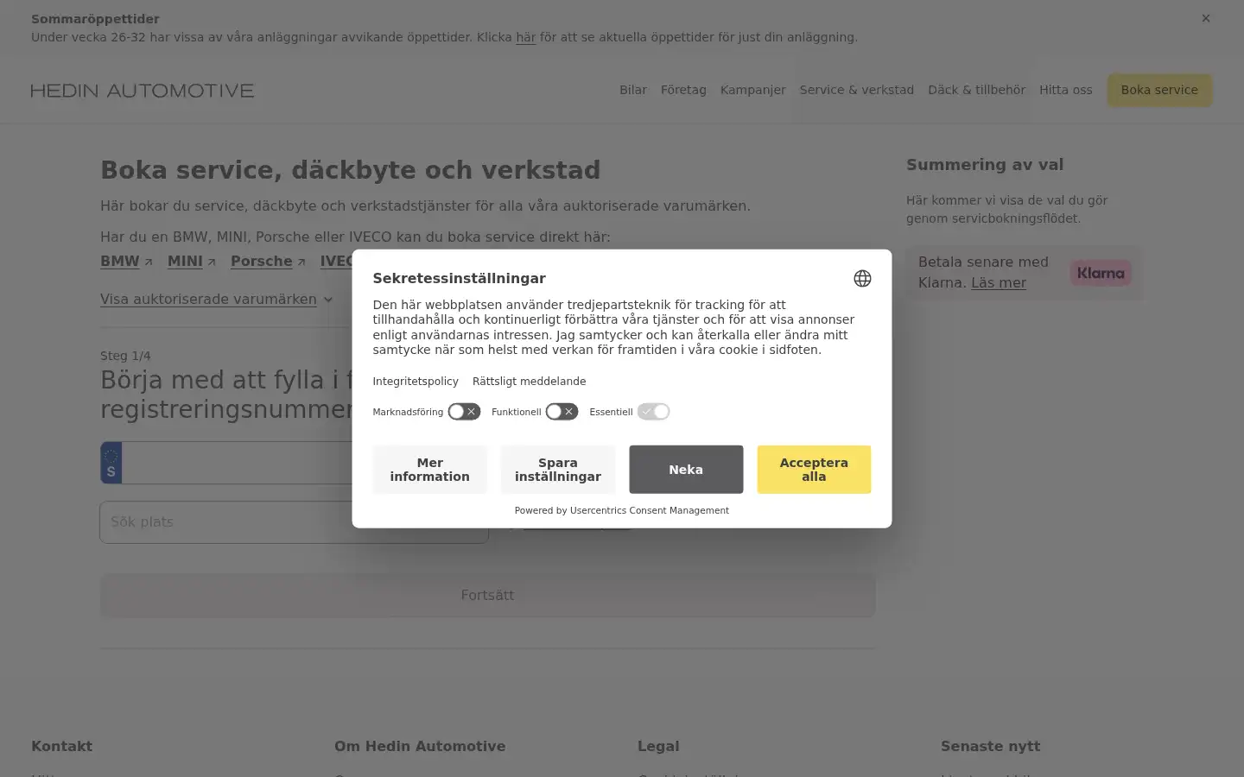Expand Visa auktoriserade varumärken
Screen dimensions: 1244x777
[217, 299]
